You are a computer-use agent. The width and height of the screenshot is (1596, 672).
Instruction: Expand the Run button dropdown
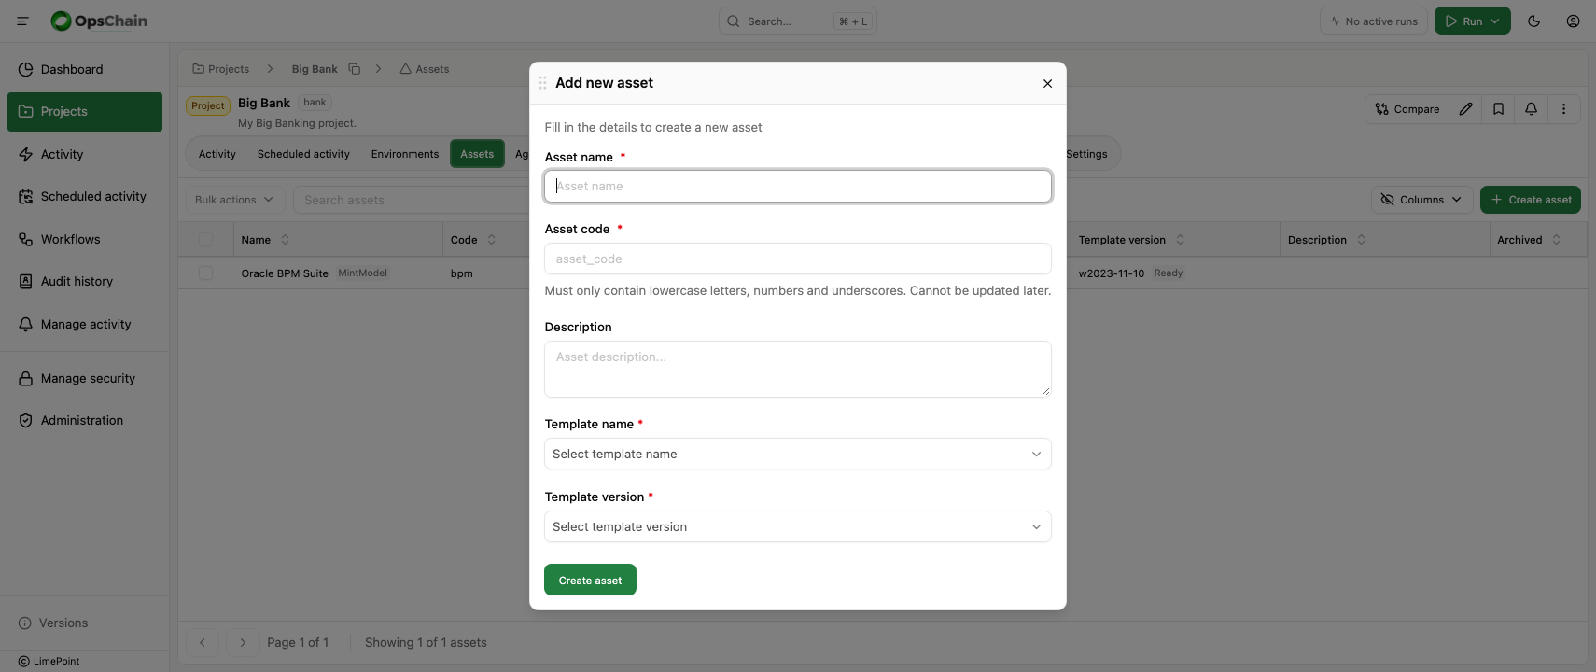1495,21
